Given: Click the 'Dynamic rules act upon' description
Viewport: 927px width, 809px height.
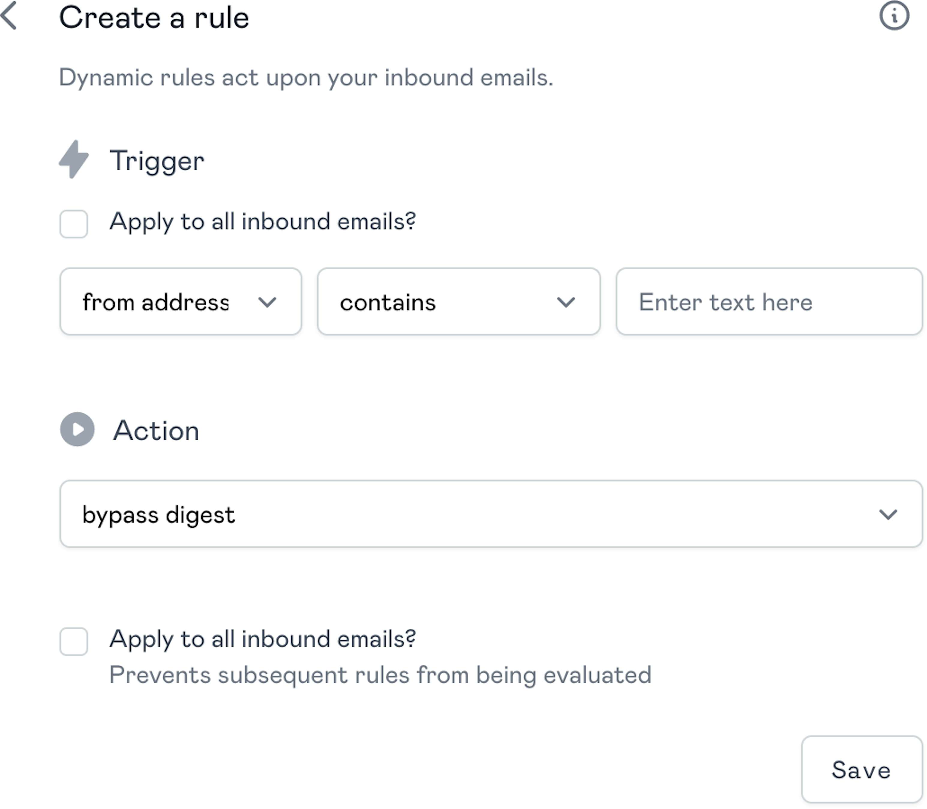Looking at the screenshot, I should point(306,78).
